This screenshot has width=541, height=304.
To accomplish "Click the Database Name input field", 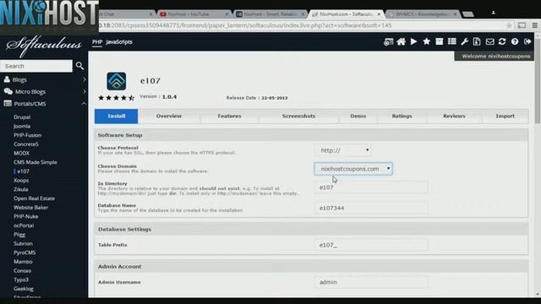I will pyautogui.click(x=371, y=208).
